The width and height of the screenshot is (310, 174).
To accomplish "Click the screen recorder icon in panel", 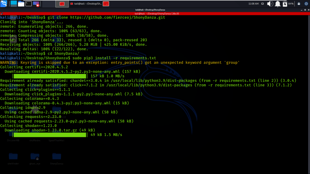I will pos(36,4).
